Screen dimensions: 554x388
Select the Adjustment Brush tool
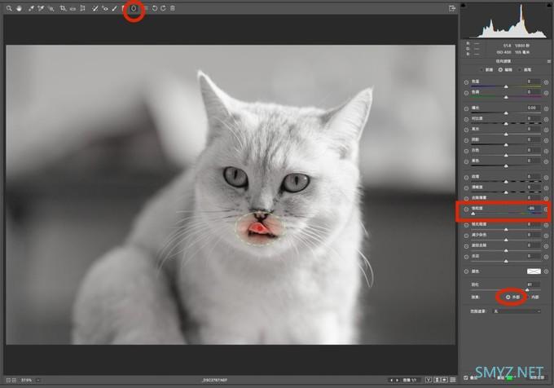click(115, 8)
